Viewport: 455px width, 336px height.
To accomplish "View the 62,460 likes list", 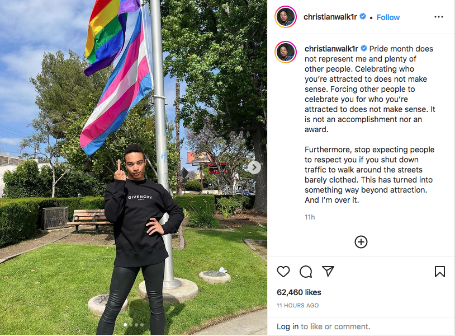I will [299, 292].
